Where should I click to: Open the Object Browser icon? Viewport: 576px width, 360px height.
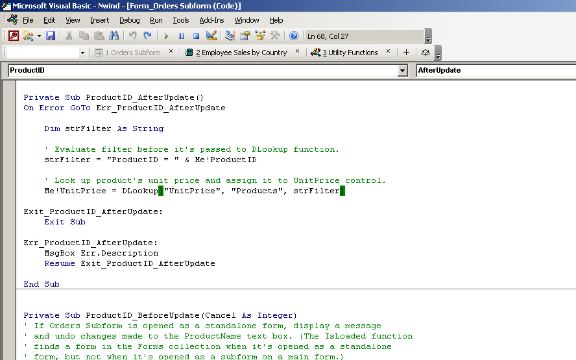point(260,36)
